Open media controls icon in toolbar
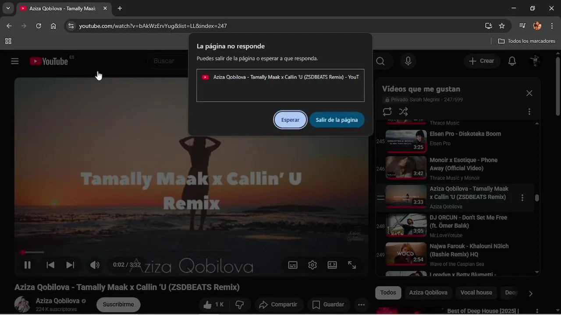Image resolution: width=561 pixels, height=315 pixels. click(x=522, y=26)
